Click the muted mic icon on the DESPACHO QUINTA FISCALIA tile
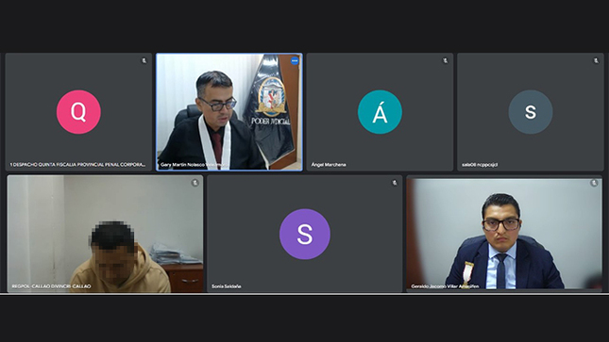 tap(144, 61)
